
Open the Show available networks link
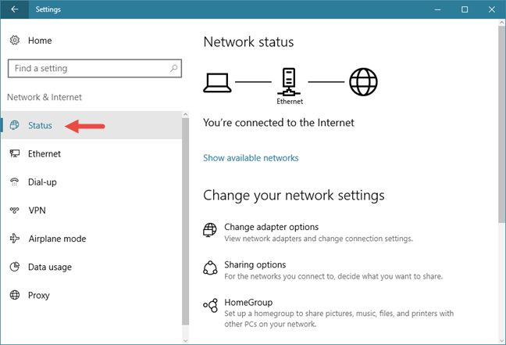[251, 158]
